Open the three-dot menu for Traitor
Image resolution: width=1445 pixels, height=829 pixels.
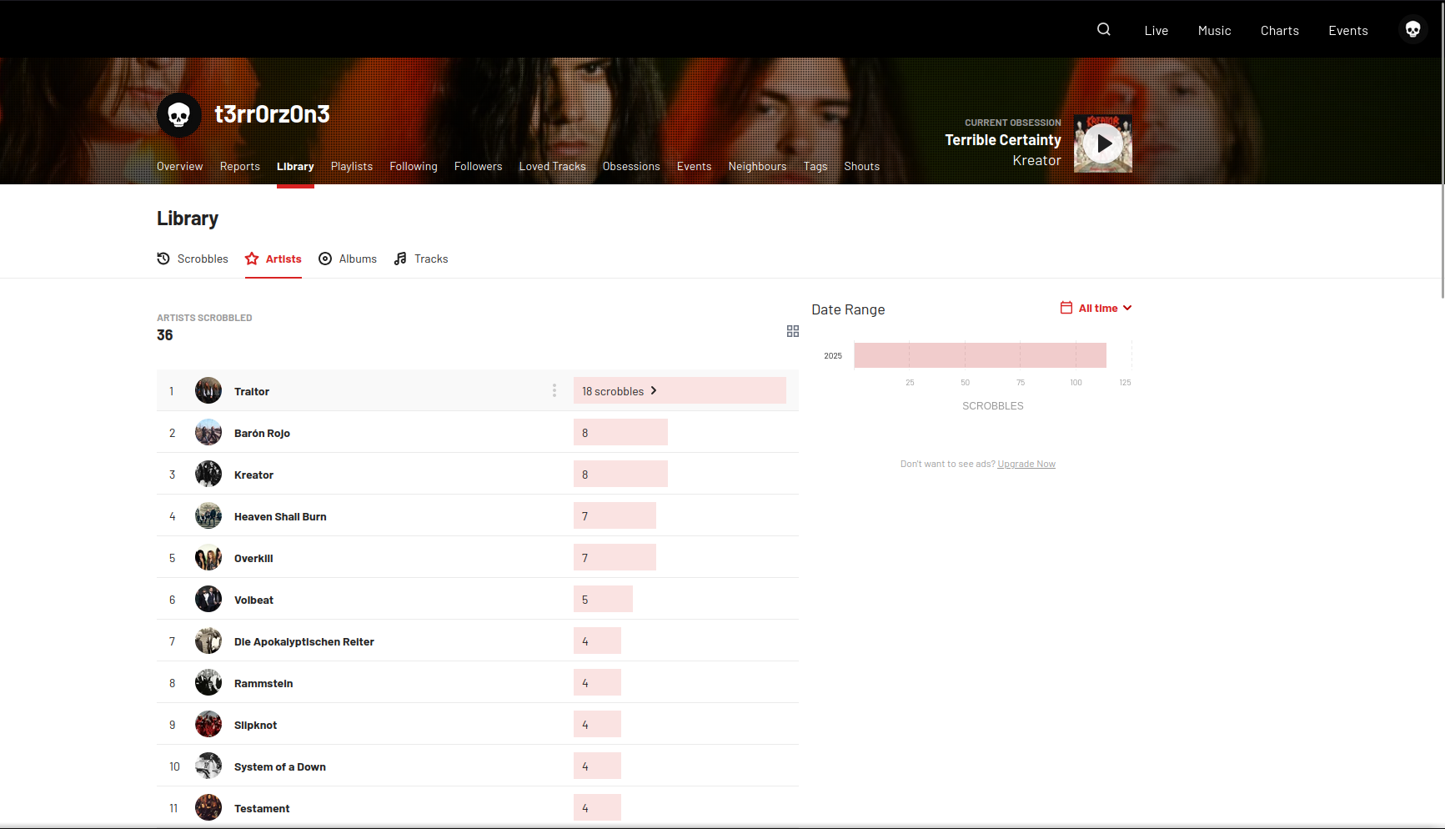point(554,390)
